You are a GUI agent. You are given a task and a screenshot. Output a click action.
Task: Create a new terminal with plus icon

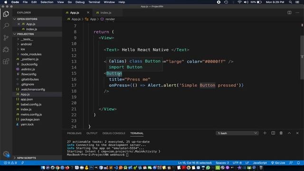(265, 133)
